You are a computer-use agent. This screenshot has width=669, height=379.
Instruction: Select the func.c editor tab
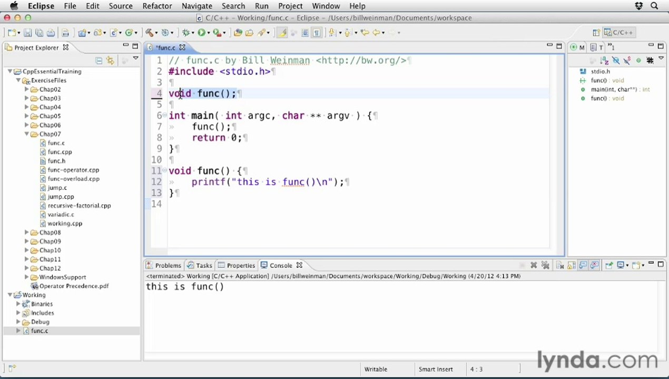166,47
